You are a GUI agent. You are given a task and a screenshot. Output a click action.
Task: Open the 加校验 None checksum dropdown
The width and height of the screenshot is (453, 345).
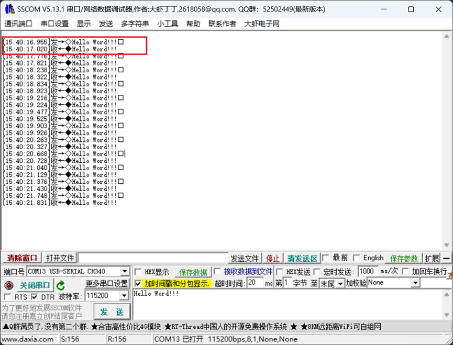coord(415,283)
